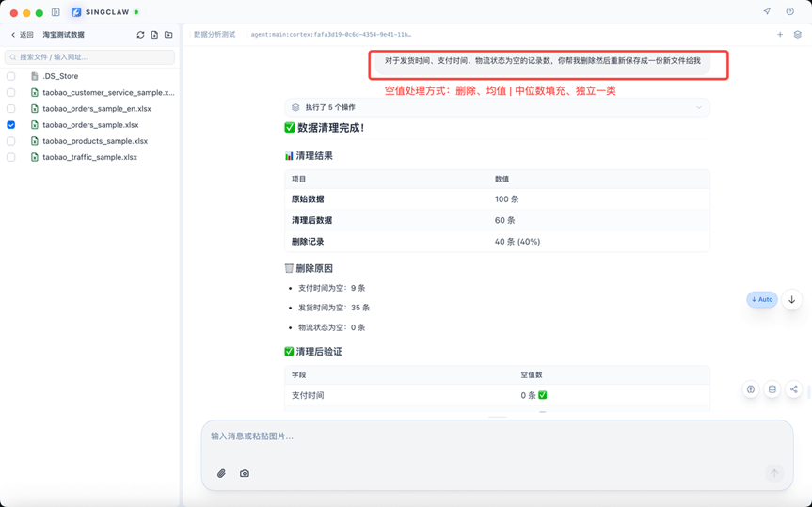Image resolution: width=812 pixels, height=507 pixels.
Task: Switch to the 数据分析测试 tab
Action: pos(215,35)
